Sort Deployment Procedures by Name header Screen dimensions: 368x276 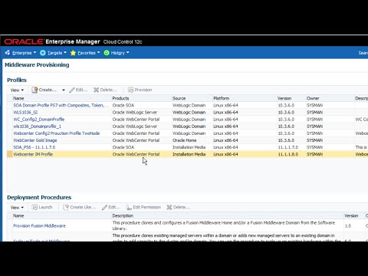[x=18, y=215]
